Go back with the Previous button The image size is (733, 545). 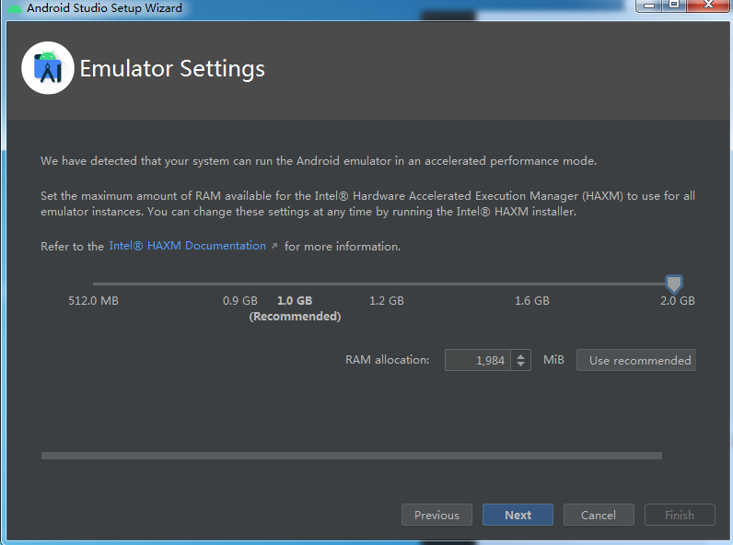(x=436, y=515)
